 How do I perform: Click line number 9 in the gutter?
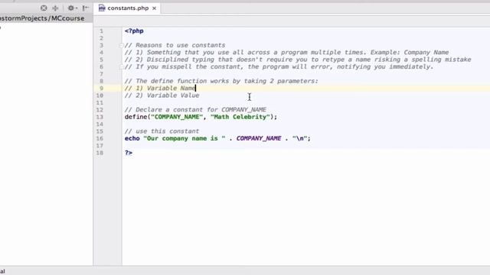[101, 89]
